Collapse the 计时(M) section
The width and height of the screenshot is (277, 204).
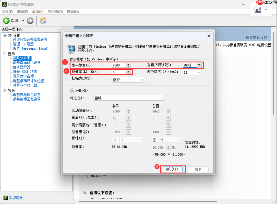click(x=72, y=91)
